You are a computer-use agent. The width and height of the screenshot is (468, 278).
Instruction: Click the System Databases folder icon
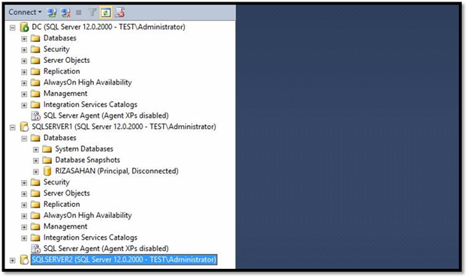(x=47, y=149)
